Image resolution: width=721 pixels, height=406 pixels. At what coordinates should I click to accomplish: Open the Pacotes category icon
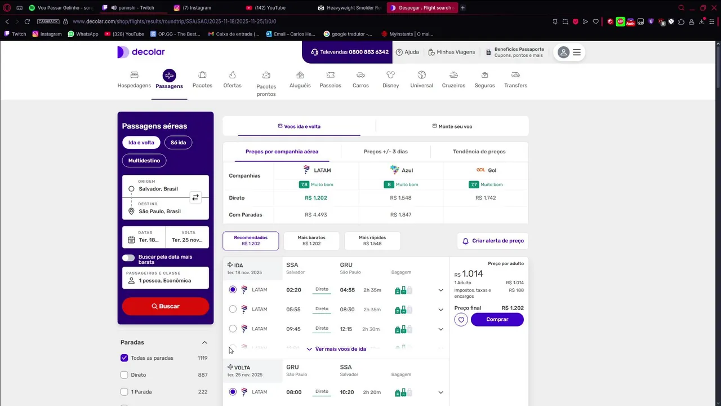pos(202,75)
